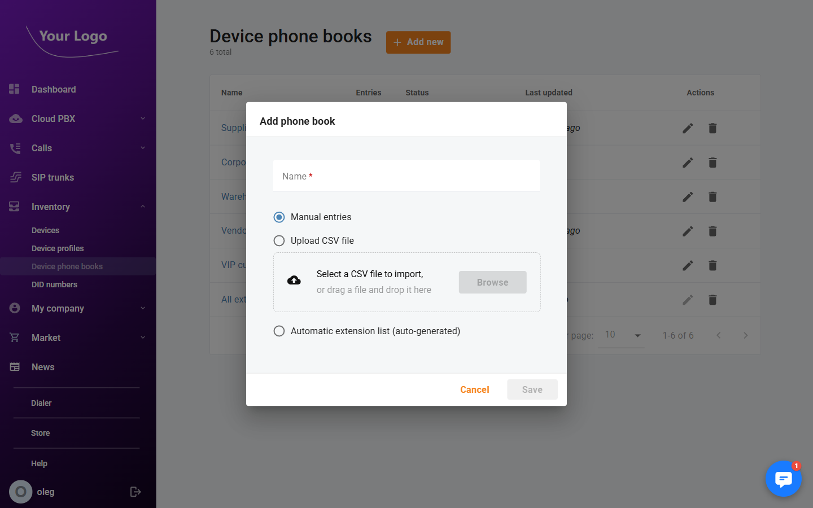
Task: Delete the Corporate phone book via trash icon
Action: point(712,163)
